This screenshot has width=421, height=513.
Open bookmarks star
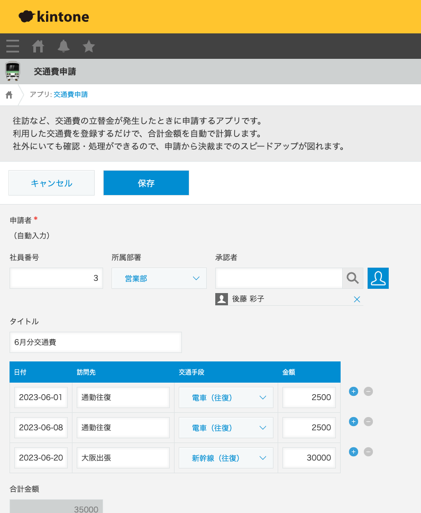click(x=88, y=46)
